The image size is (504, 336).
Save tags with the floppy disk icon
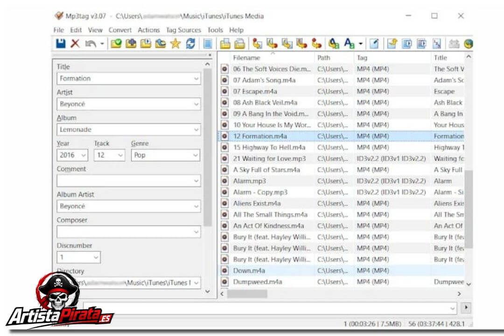pyautogui.click(x=61, y=43)
